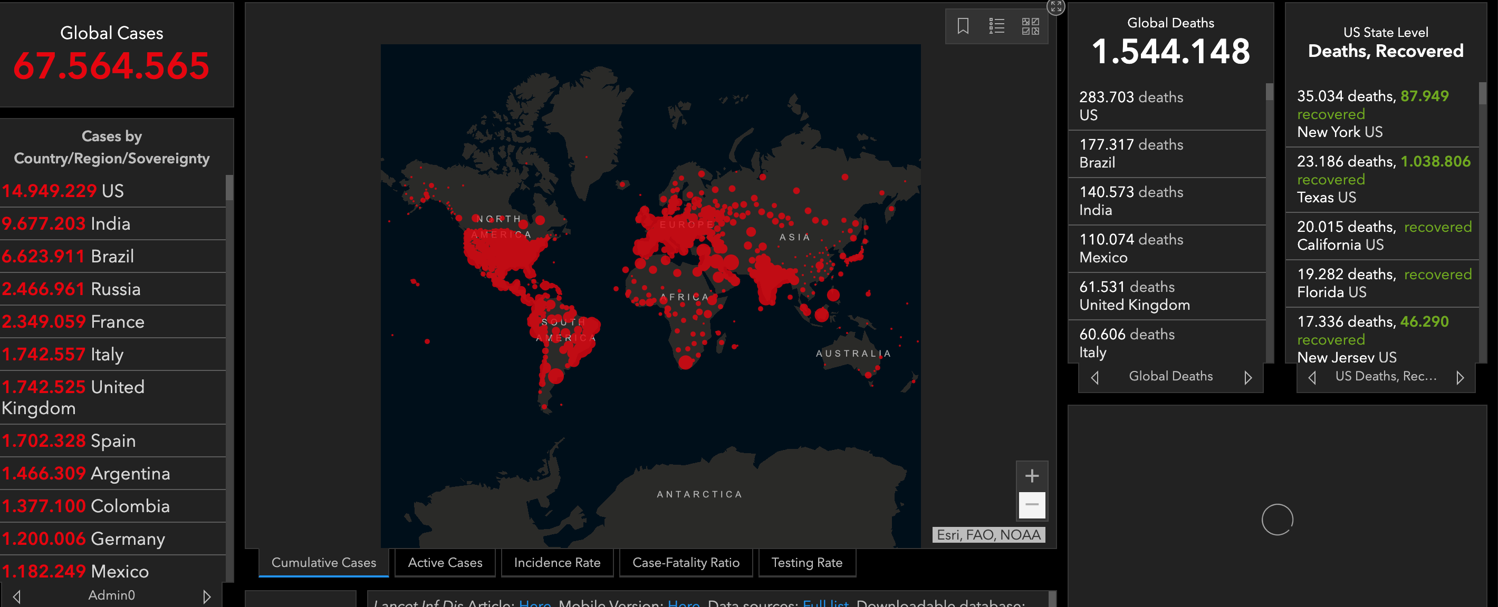
Task: Click the cases by country list scrollbar
Action: click(229, 189)
